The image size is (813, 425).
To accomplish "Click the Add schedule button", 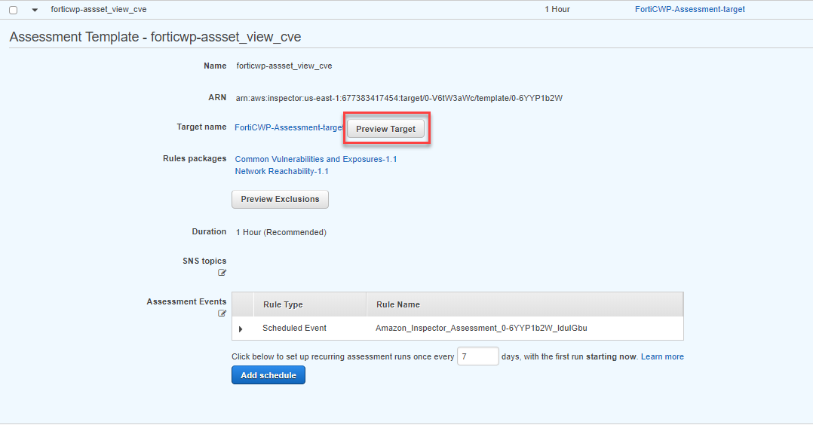I will 268,375.
